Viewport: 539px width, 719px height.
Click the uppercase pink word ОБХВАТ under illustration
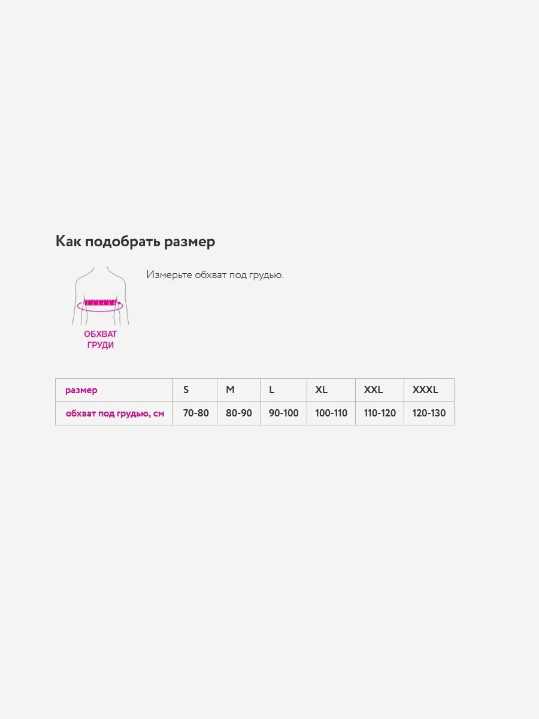(100, 334)
